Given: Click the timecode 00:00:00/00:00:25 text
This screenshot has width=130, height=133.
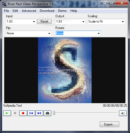Looking at the screenshot, I should click(x=115, y=106).
